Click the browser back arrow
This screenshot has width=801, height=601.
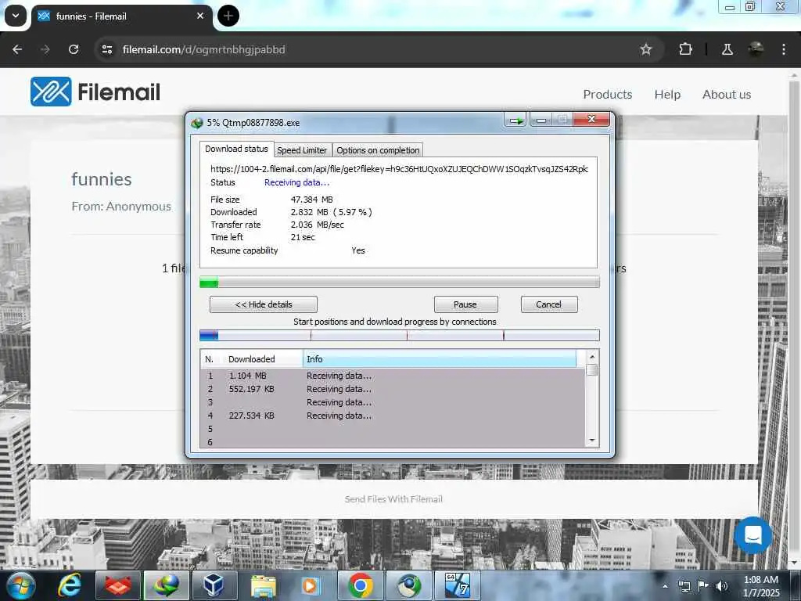(17, 49)
